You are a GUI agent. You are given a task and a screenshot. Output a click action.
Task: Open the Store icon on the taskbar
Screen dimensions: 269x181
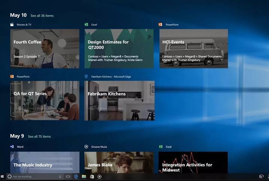click(92, 176)
